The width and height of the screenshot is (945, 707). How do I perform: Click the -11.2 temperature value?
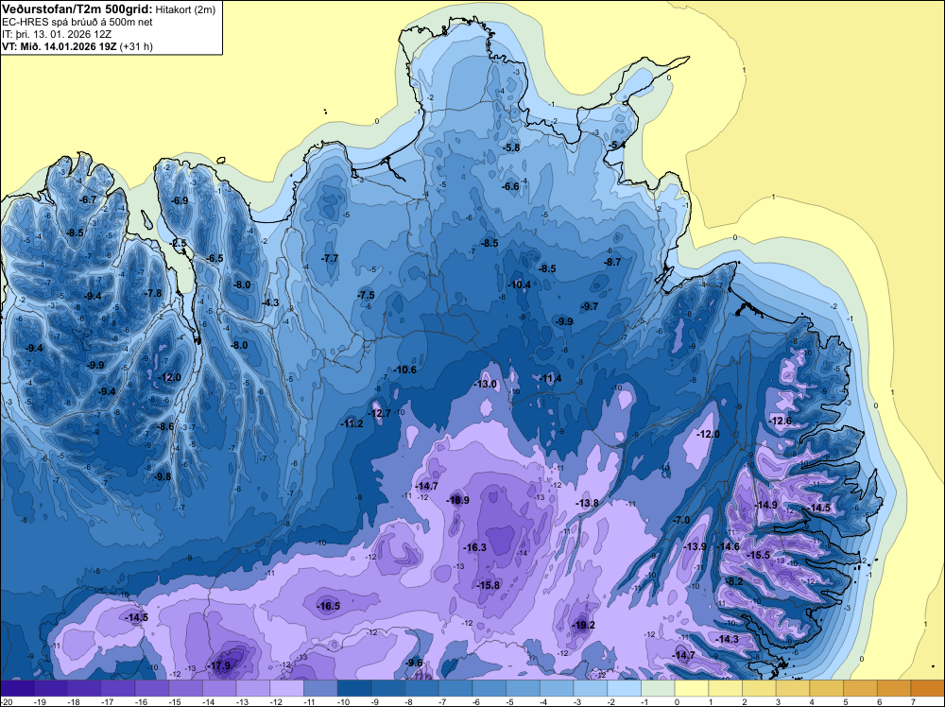[352, 423]
